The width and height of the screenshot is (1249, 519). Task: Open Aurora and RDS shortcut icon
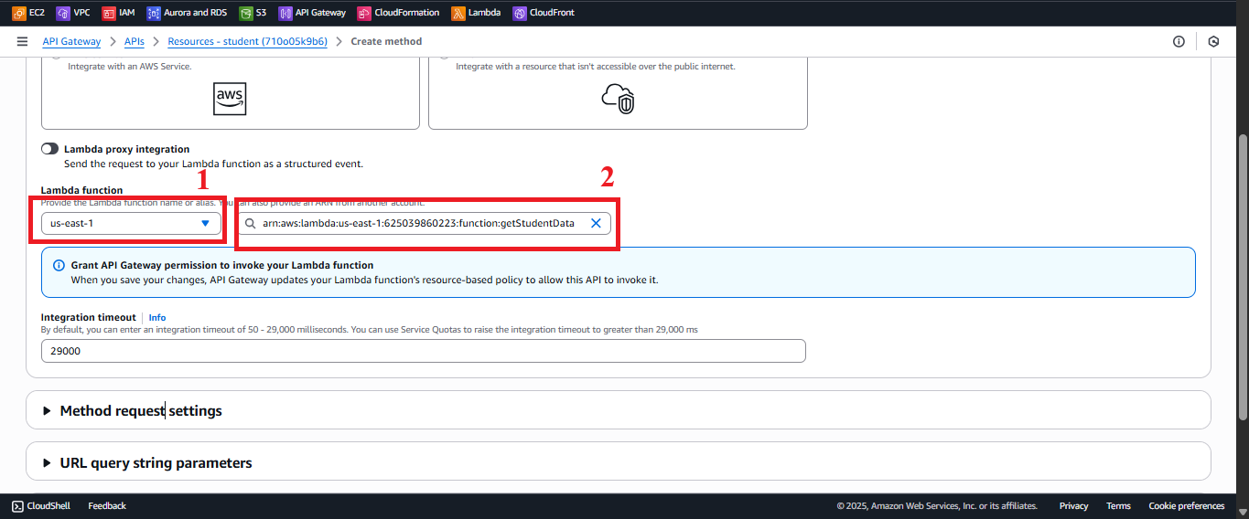(x=153, y=13)
